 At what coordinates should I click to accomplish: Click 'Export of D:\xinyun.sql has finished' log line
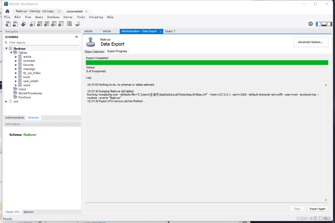(115, 101)
